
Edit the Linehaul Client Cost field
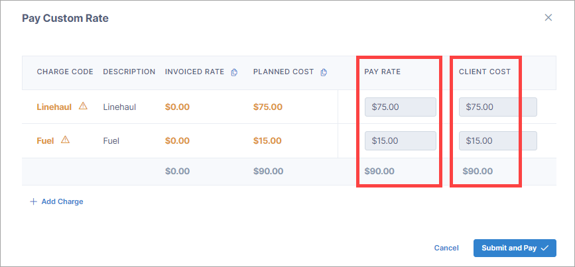(x=498, y=107)
